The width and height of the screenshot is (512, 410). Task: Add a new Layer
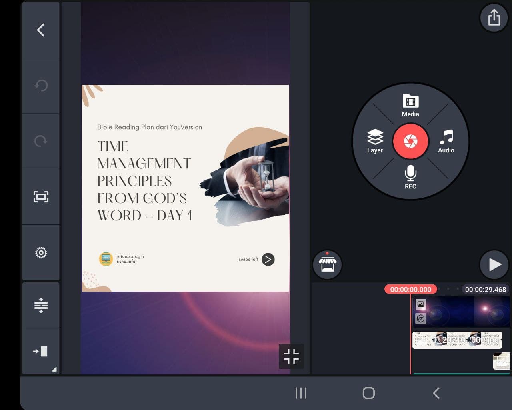[375, 141]
